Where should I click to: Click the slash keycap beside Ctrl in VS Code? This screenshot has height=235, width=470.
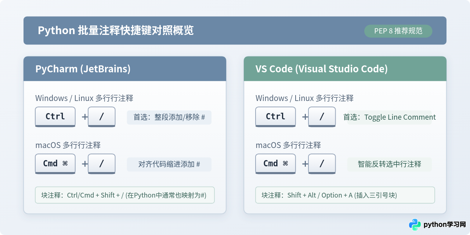click(x=322, y=117)
